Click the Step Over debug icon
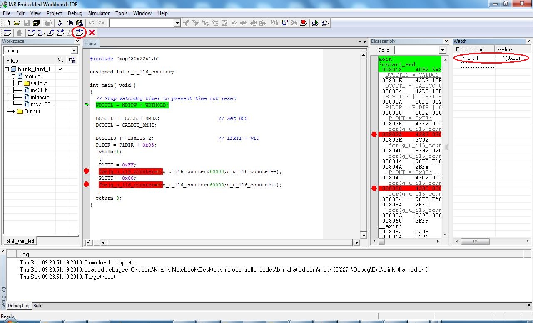Viewport: 533px width, 323px height. (31, 33)
